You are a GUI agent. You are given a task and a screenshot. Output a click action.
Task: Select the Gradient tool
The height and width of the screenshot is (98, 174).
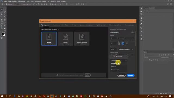click(2, 21)
